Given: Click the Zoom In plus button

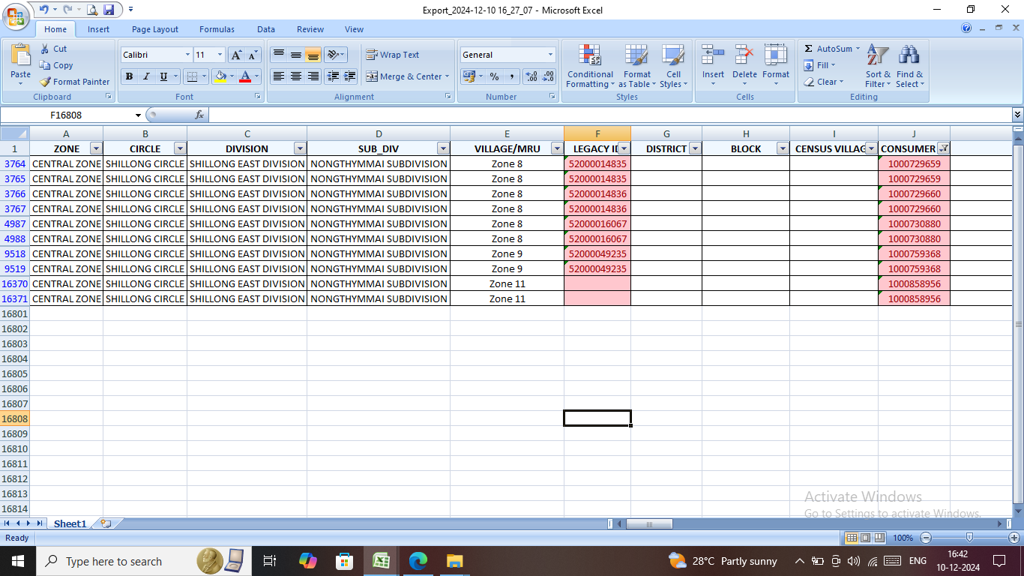Looking at the screenshot, I should pos(1014,538).
